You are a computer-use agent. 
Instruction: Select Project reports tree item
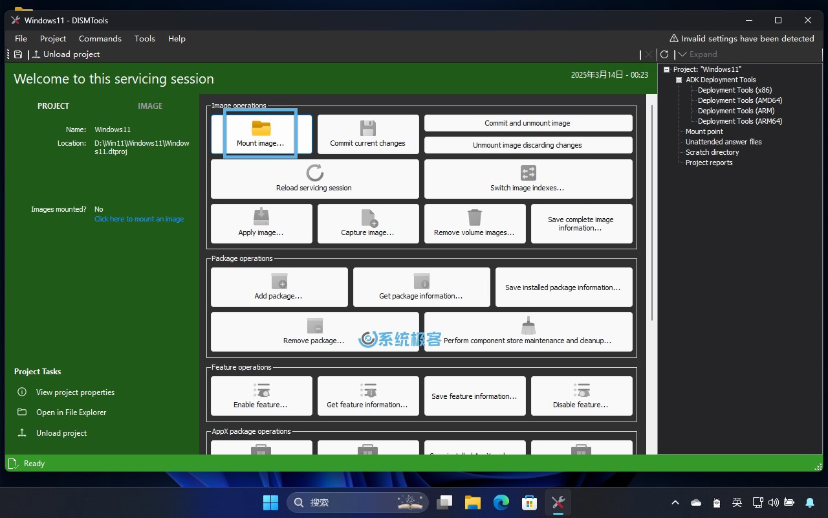pyautogui.click(x=709, y=163)
